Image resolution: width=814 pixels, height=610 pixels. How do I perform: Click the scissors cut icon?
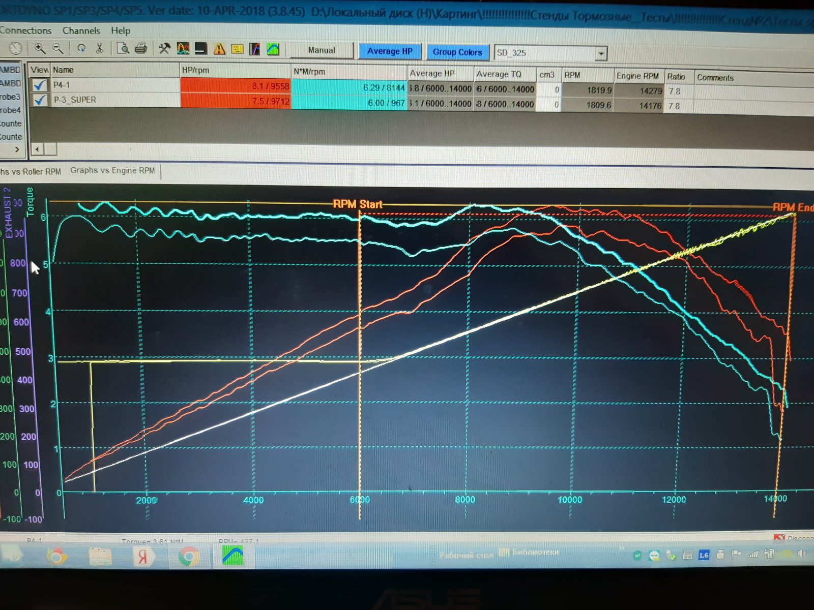tap(99, 48)
